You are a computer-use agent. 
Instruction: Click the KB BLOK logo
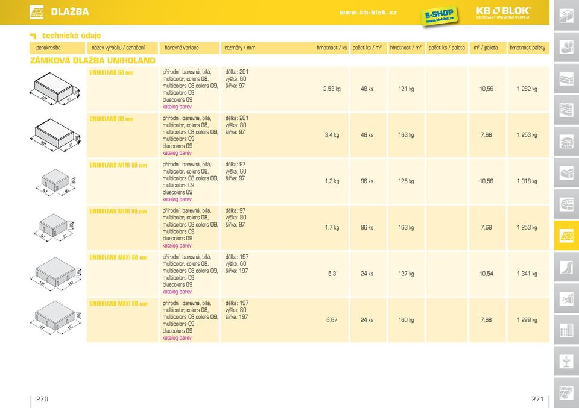pos(503,13)
